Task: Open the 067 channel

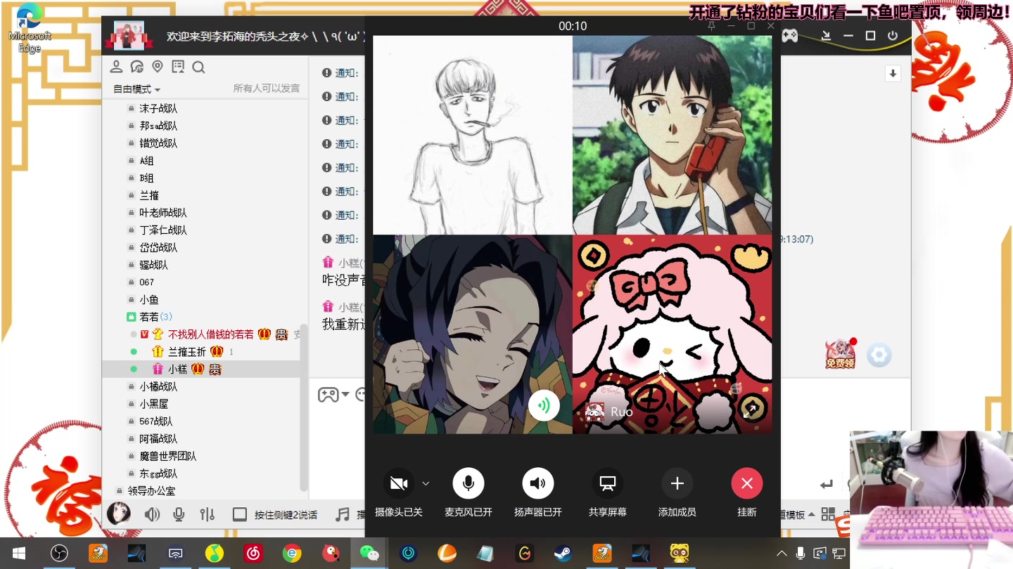Action: (146, 282)
